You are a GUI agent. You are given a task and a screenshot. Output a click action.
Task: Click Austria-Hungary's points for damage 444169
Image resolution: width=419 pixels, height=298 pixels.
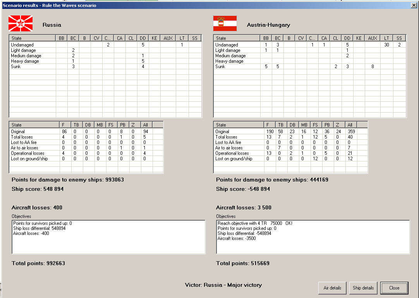(272, 180)
